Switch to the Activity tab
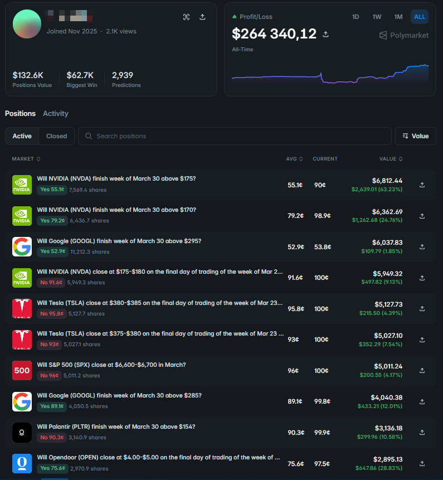Screen dimensions: 443x480 56,114
